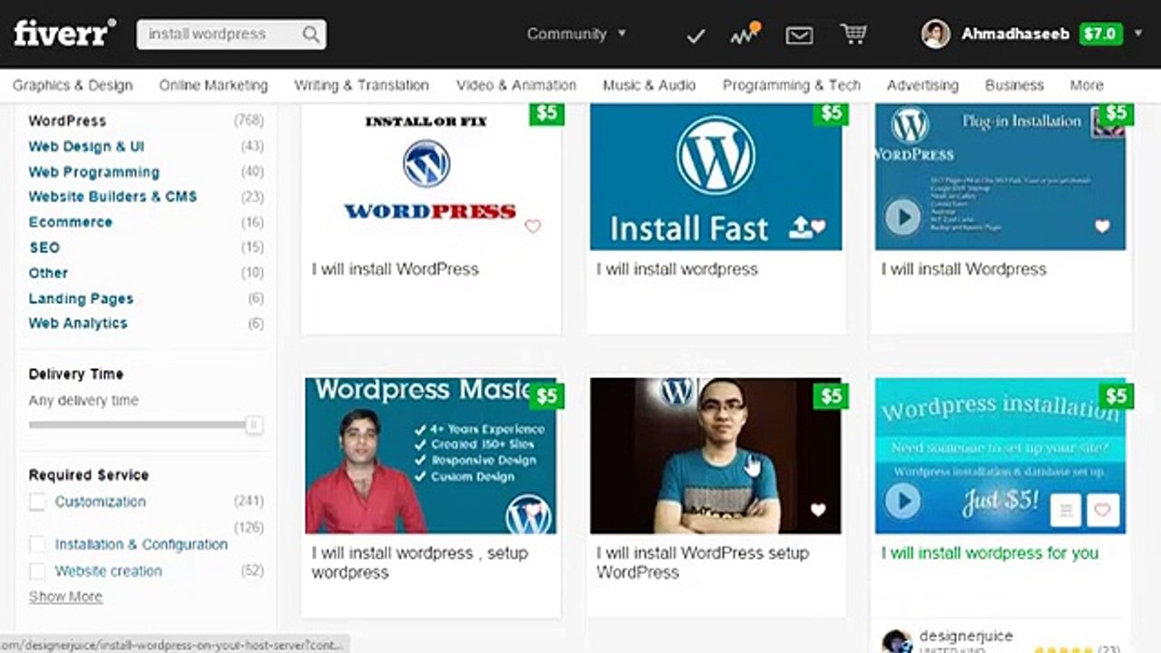The width and height of the screenshot is (1161, 653).
Task: Click the Fiverr logo
Action: pyautogui.click(x=64, y=34)
